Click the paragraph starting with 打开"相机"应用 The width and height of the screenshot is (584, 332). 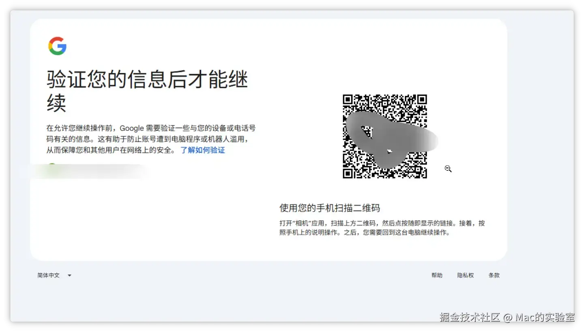tap(382, 228)
